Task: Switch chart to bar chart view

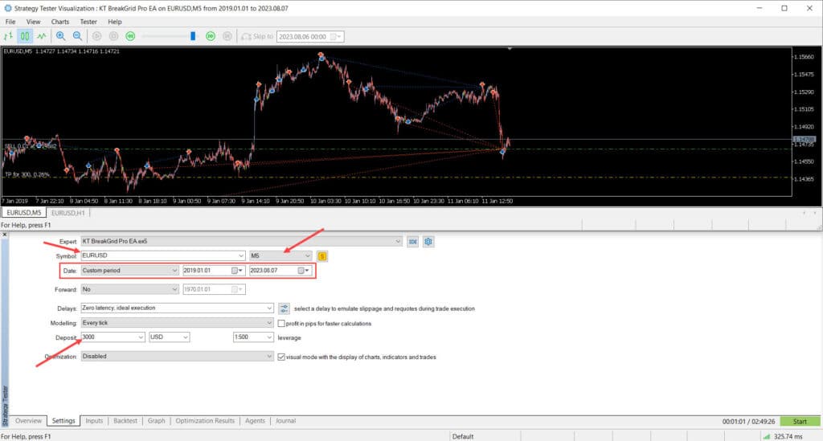Action: tap(8, 36)
